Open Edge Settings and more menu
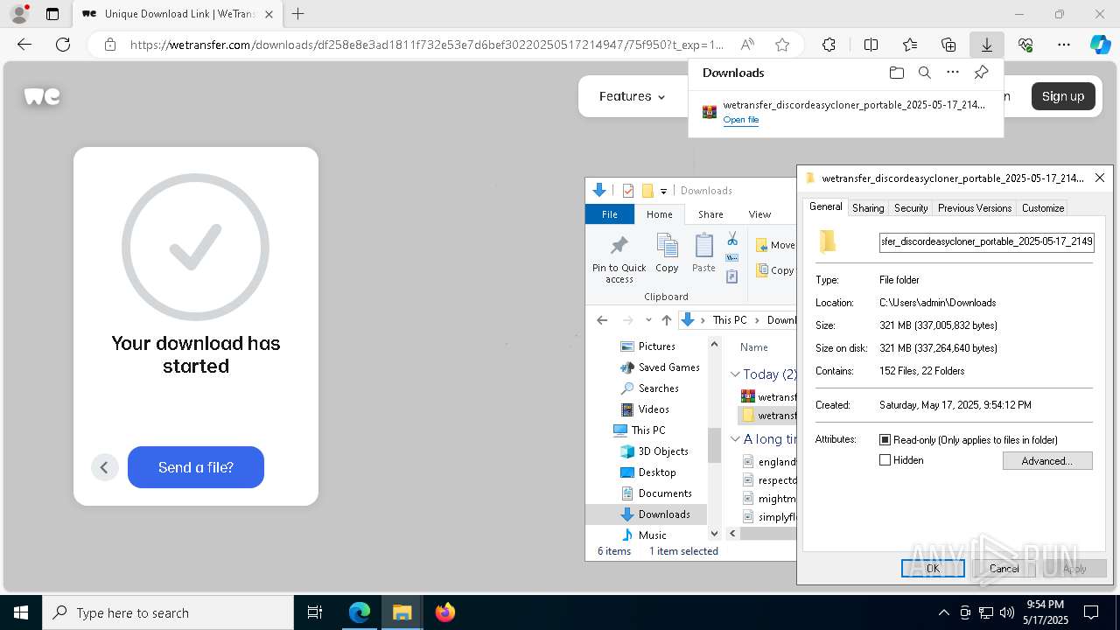This screenshot has height=630, width=1120. pyautogui.click(x=1064, y=45)
